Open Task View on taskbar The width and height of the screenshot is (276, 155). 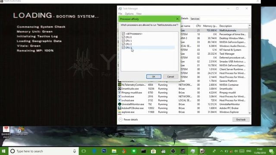(x=84, y=151)
